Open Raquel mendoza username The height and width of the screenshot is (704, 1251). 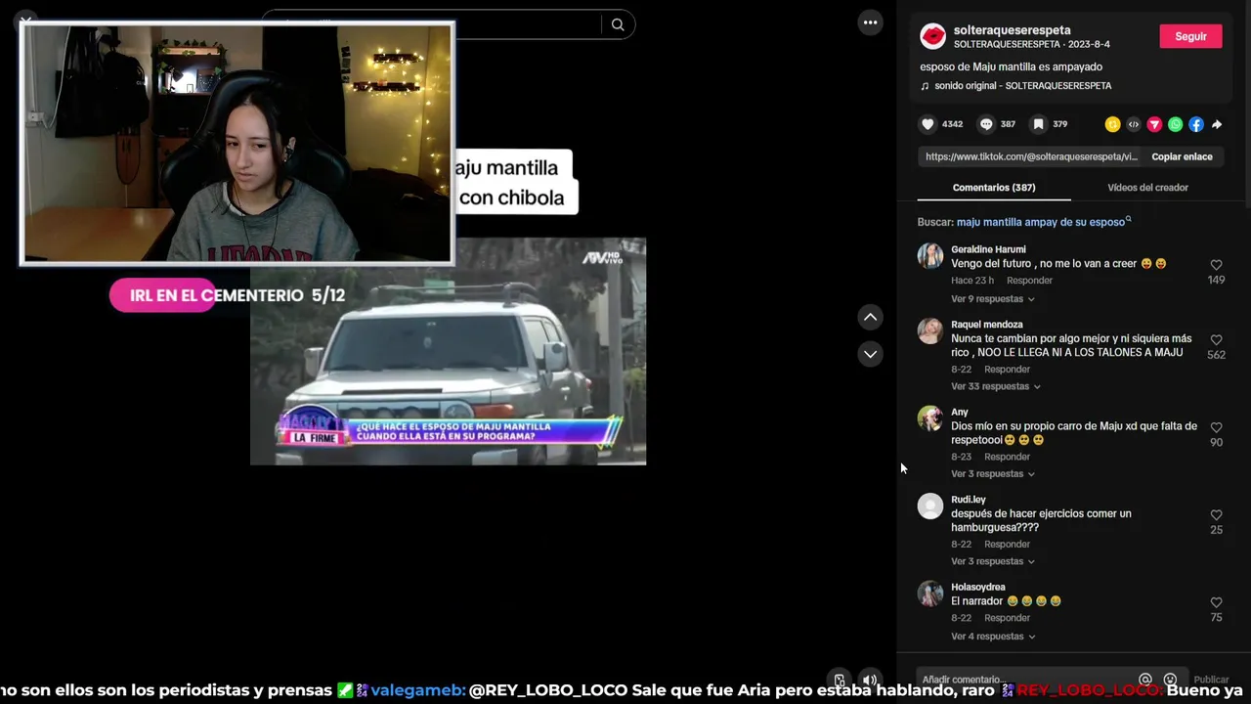pyautogui.click(x=987, y=325)
